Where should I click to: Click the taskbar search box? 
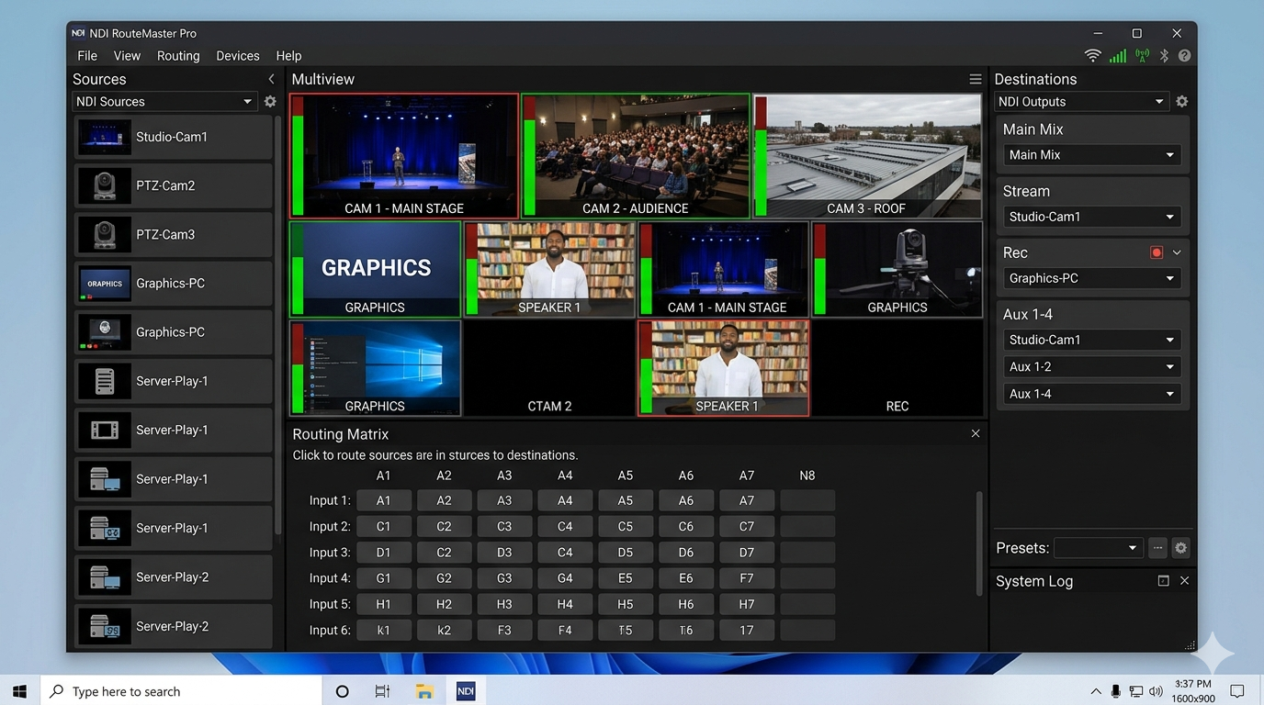181,691
